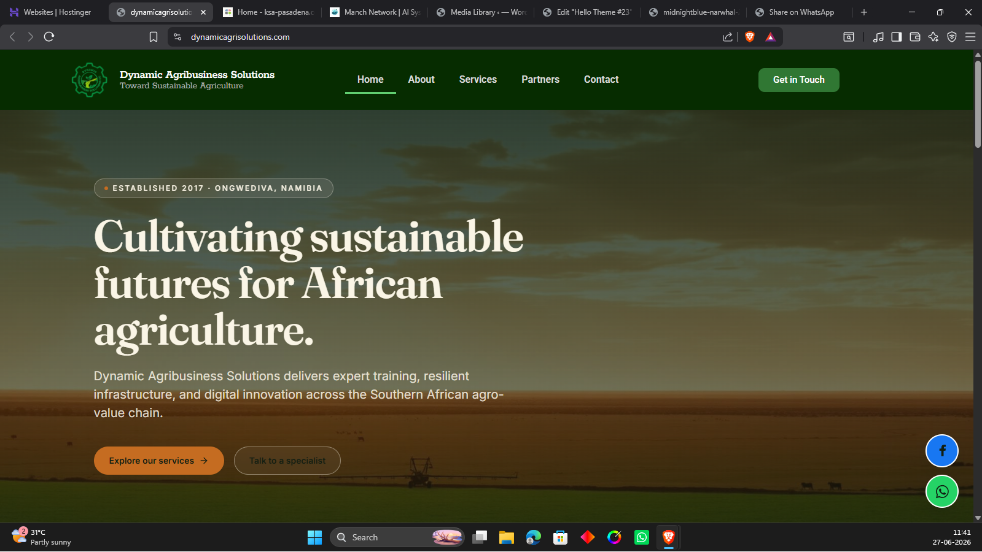Click the Explore our services button
Screen dimensions: 982x552
coord(159,461)
